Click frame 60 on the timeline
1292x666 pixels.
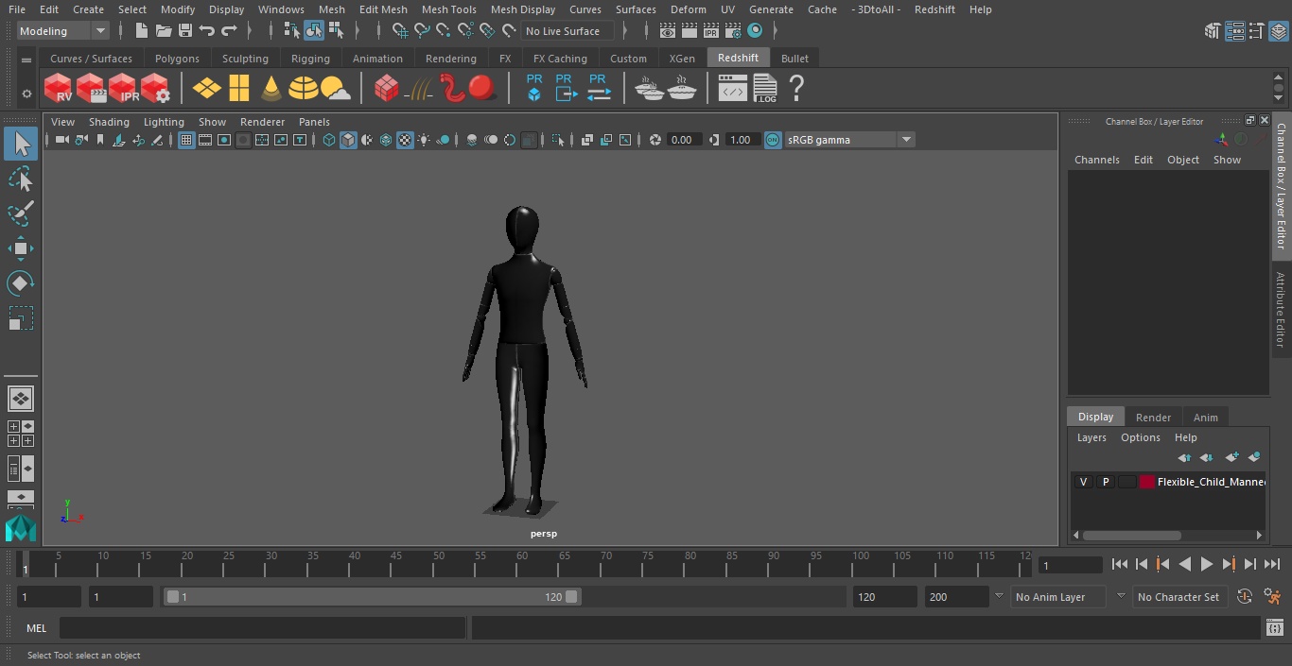[x=522, y=564]
